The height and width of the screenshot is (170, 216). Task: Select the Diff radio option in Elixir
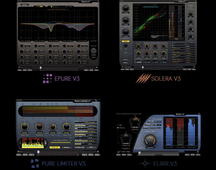pos(118,125)
